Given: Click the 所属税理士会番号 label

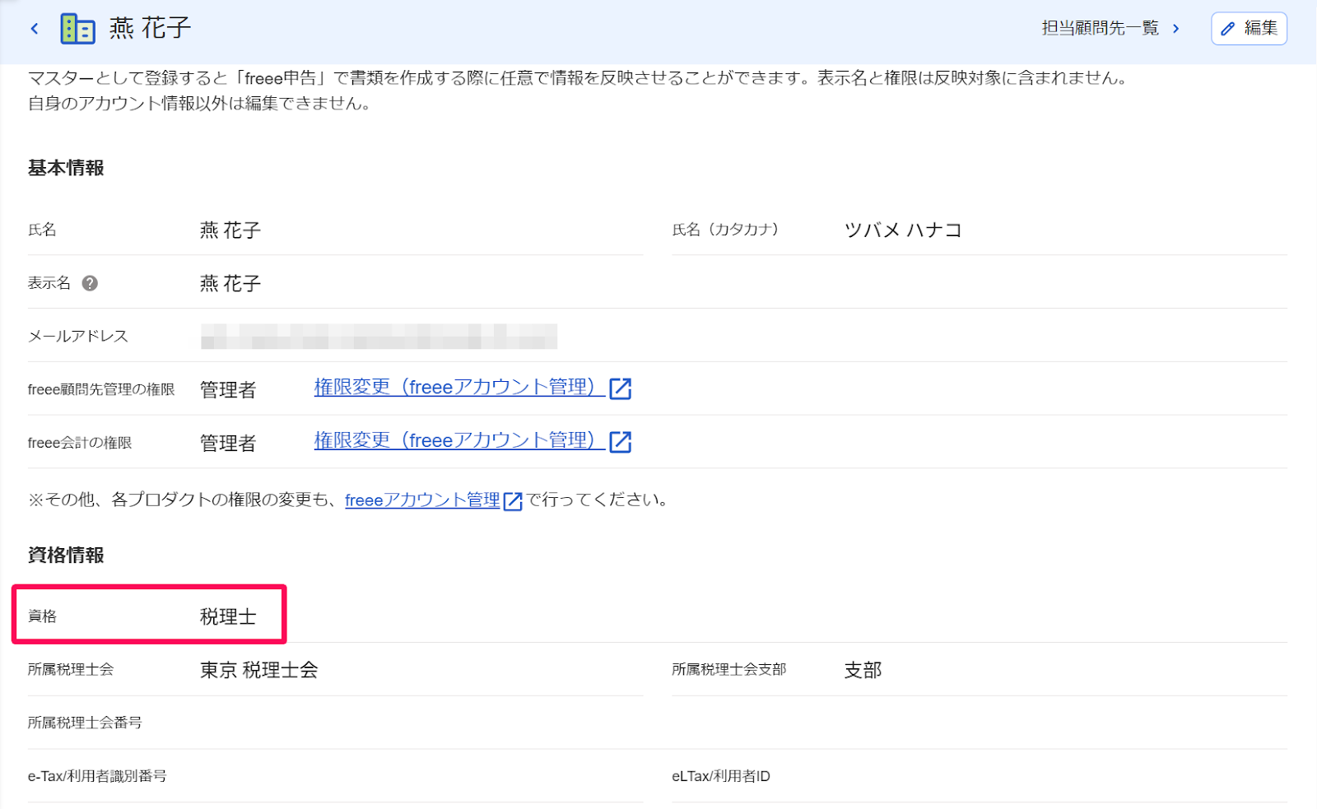Looking at the screenshot, I should point(85,723).
